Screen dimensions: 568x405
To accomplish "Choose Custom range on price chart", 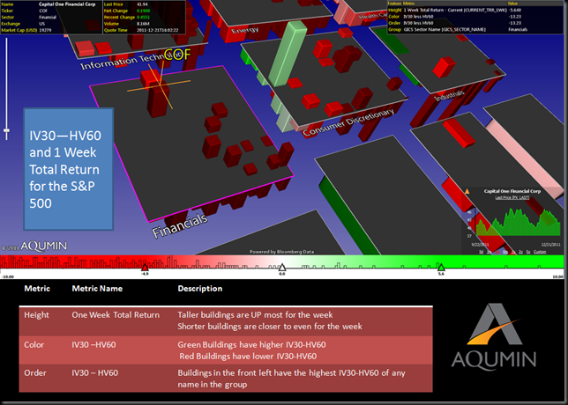I will pos(540,252).
